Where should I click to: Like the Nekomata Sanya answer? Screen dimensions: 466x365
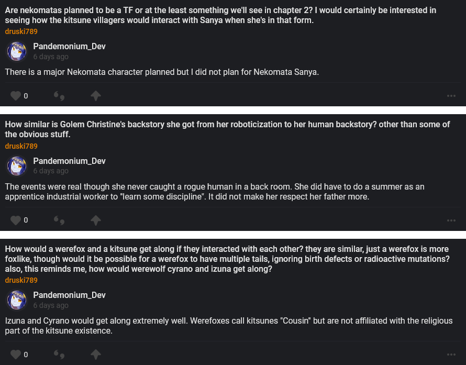16,96
